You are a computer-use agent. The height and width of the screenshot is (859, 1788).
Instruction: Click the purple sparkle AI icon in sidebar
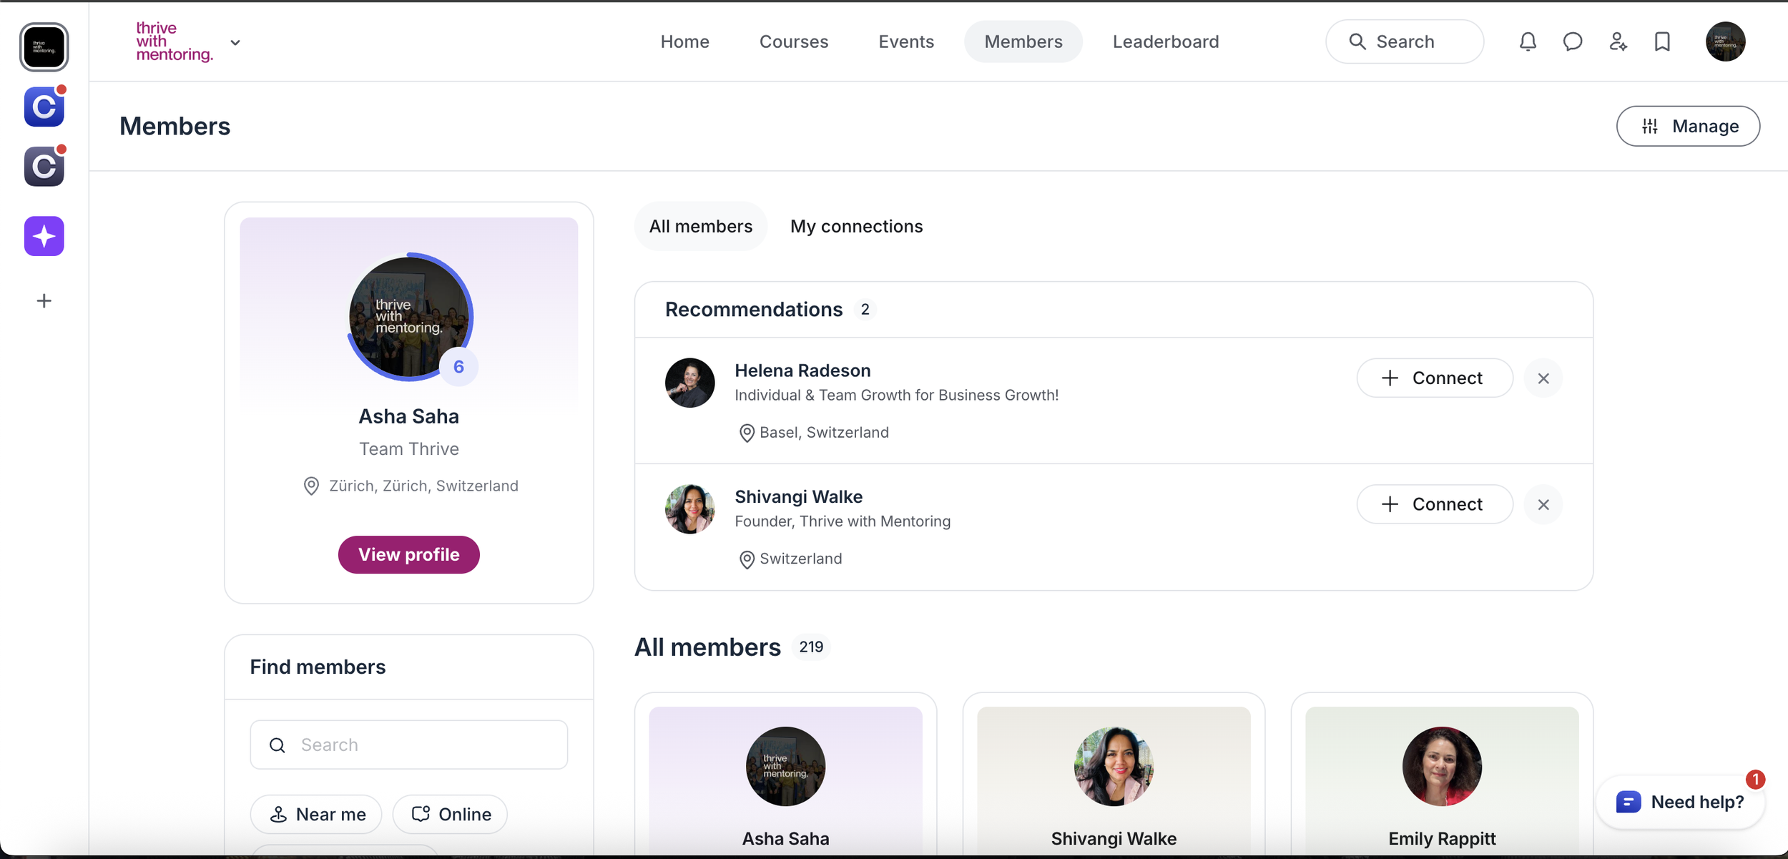coord(44,236)
